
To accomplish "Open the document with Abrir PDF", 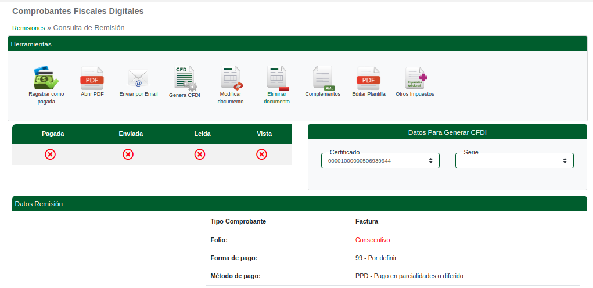I will click(x=92, y=78).
